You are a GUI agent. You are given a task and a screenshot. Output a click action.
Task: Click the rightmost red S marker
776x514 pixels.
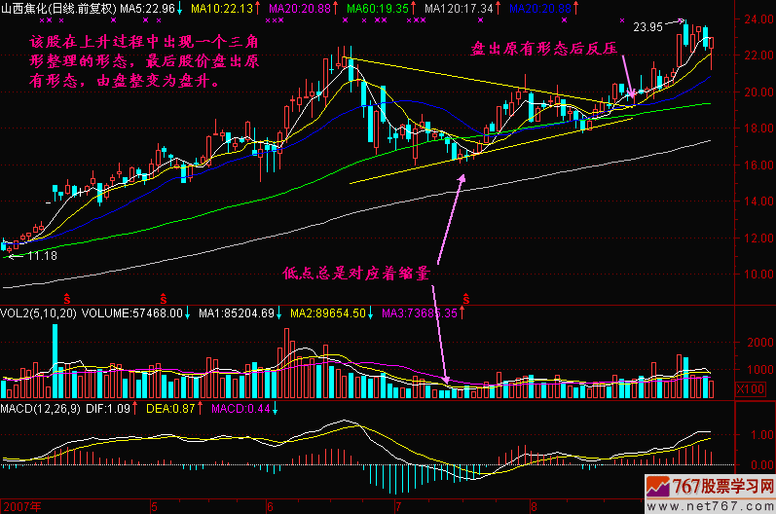pyautogui.click(x=466, y=295)
